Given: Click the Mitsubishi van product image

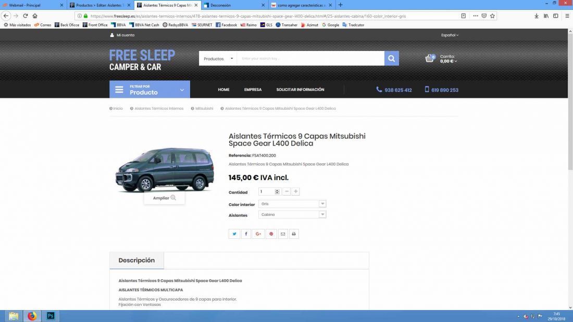Looking at the screenshot, I should (165, 170).
